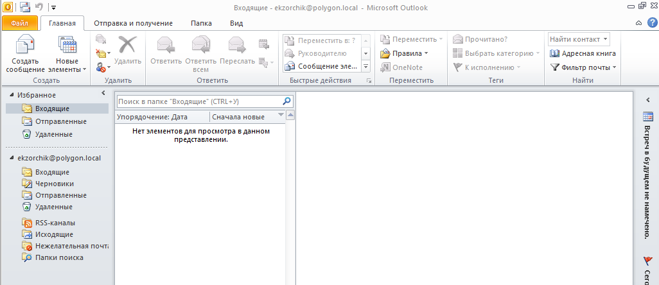Open К исполнению flag dropdown
Screen dimensions: 659x285
(487, 67)
